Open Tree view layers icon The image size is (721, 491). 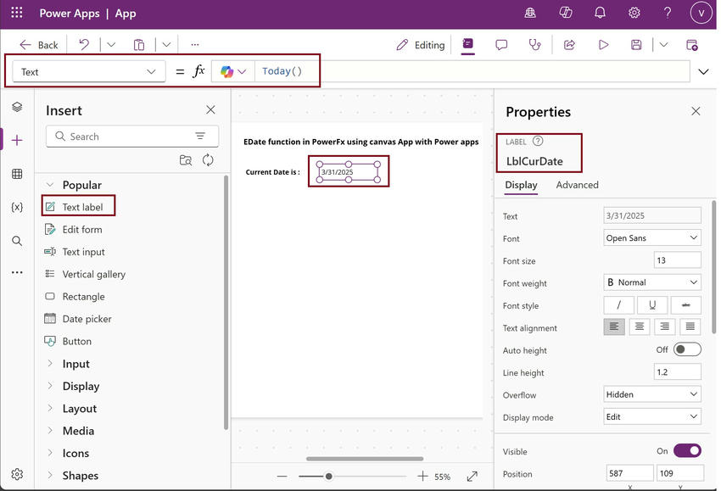coord(17,107)
